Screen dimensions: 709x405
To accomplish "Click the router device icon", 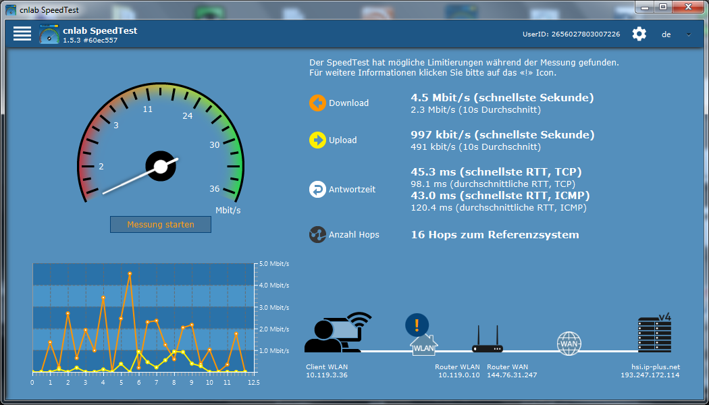I will [x=488, y=339].
